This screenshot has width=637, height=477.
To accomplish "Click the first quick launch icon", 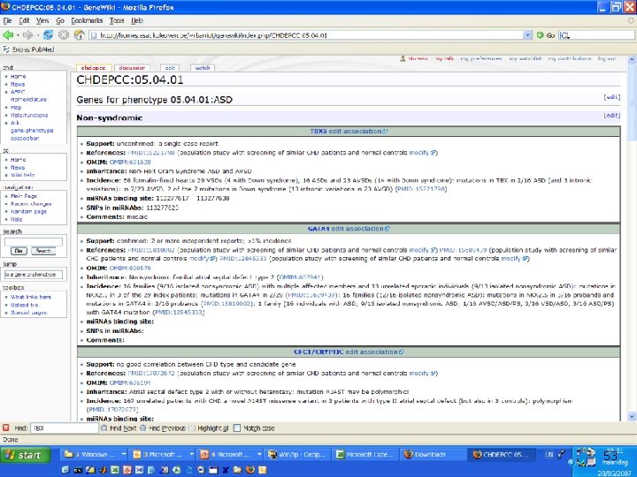I will tap(65, 470).
